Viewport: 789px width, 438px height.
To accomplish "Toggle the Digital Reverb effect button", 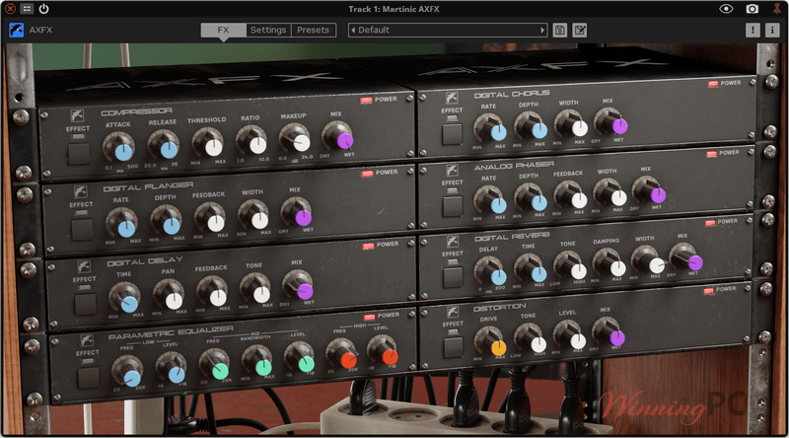I will (x=453, y=277).
